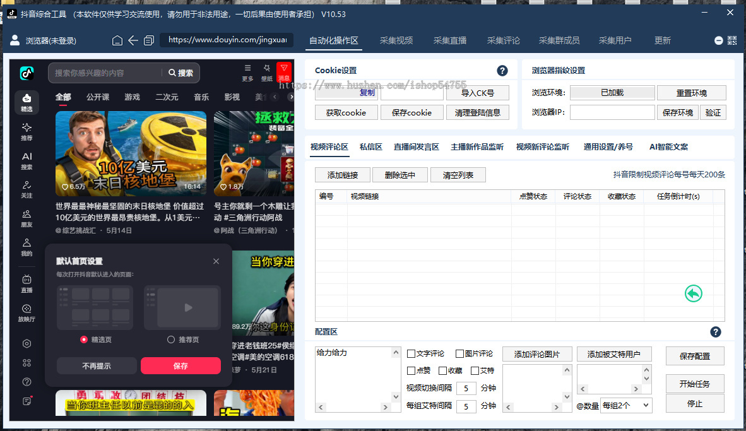Click the copy pages icon beside the URL
Viewport: 746px width, 431px height.
(x=149, y=40)
